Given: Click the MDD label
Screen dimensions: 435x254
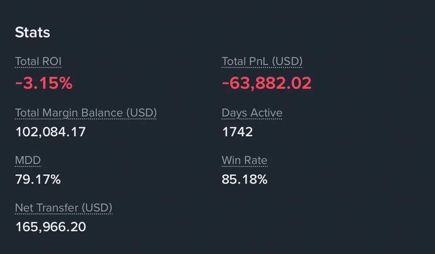Looking at the screenshot, I should tap(28, 160).
